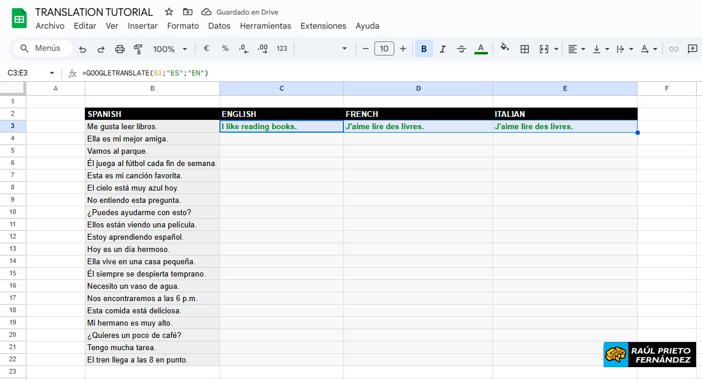Open the zoom level dropdown
The image size is (702, 380).
(x=169, y=49)
